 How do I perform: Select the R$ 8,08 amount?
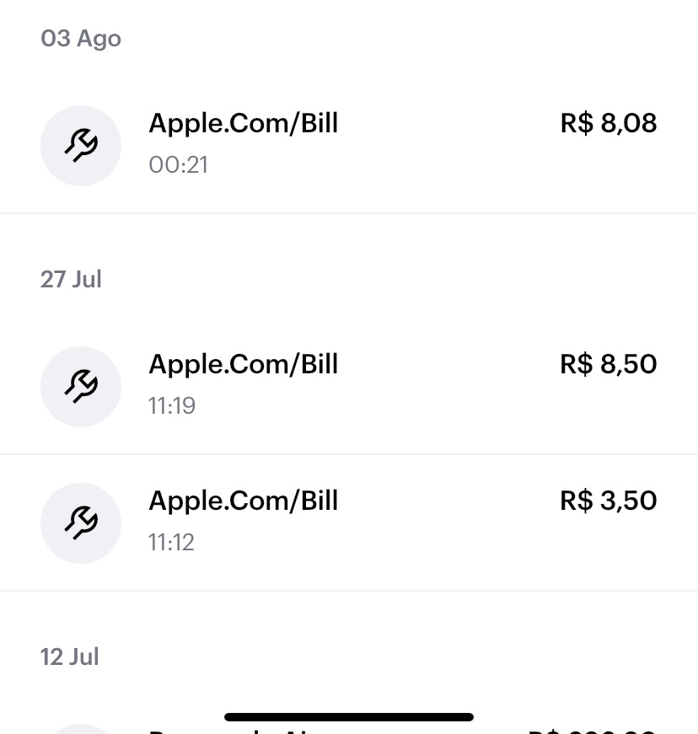click(x=608, y=124)
